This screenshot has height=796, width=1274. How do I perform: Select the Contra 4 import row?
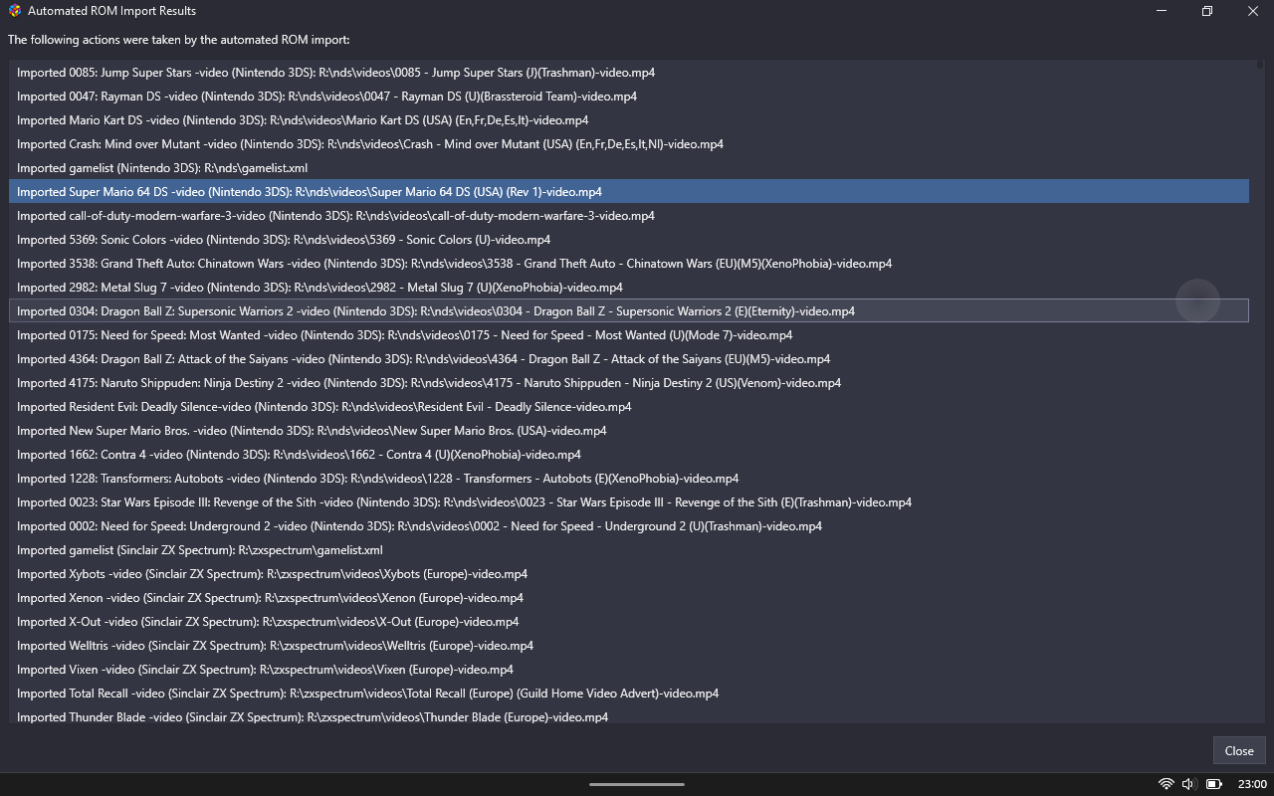(x=629, y=455)
